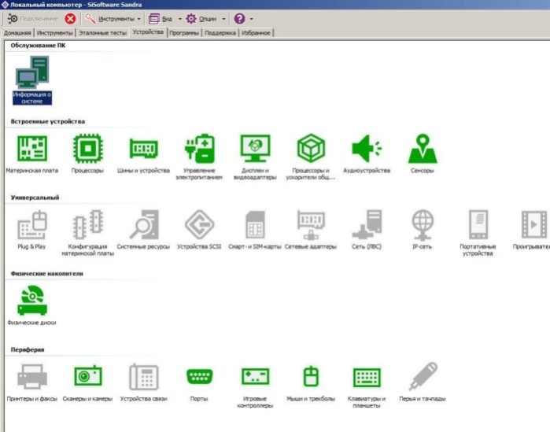Open Сеть (ЛВС) module

coord(367,230)
